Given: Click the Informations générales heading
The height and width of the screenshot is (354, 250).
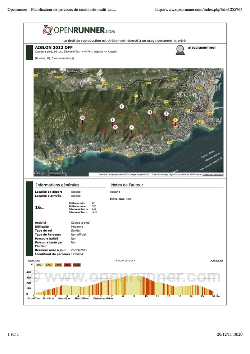Looking at the screenshot, I should click(58, 185).
